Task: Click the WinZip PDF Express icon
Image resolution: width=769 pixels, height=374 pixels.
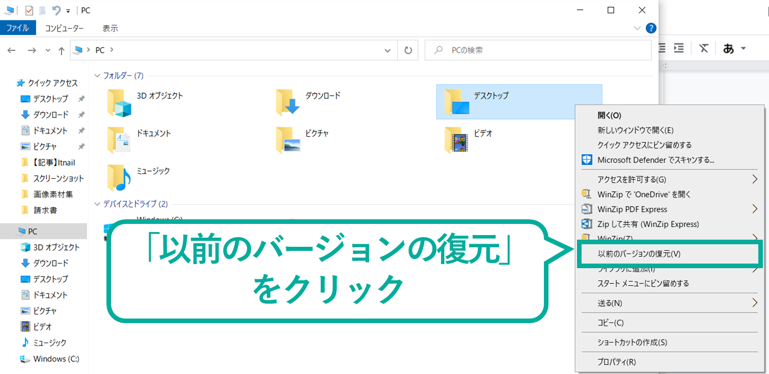Action: tap(586, 209)
